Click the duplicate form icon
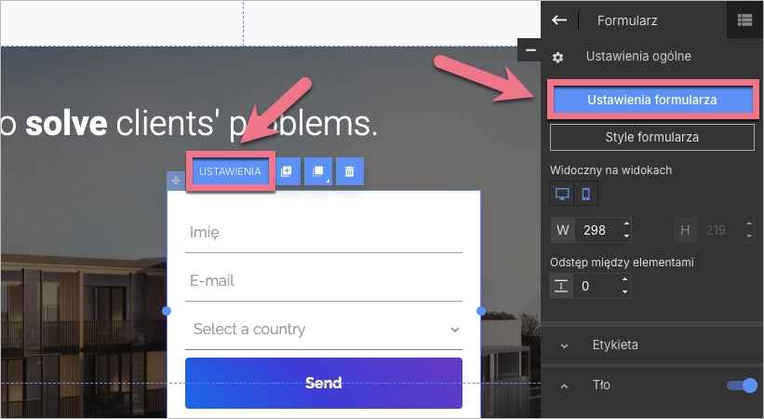764x419 pixels. point(287,171)
